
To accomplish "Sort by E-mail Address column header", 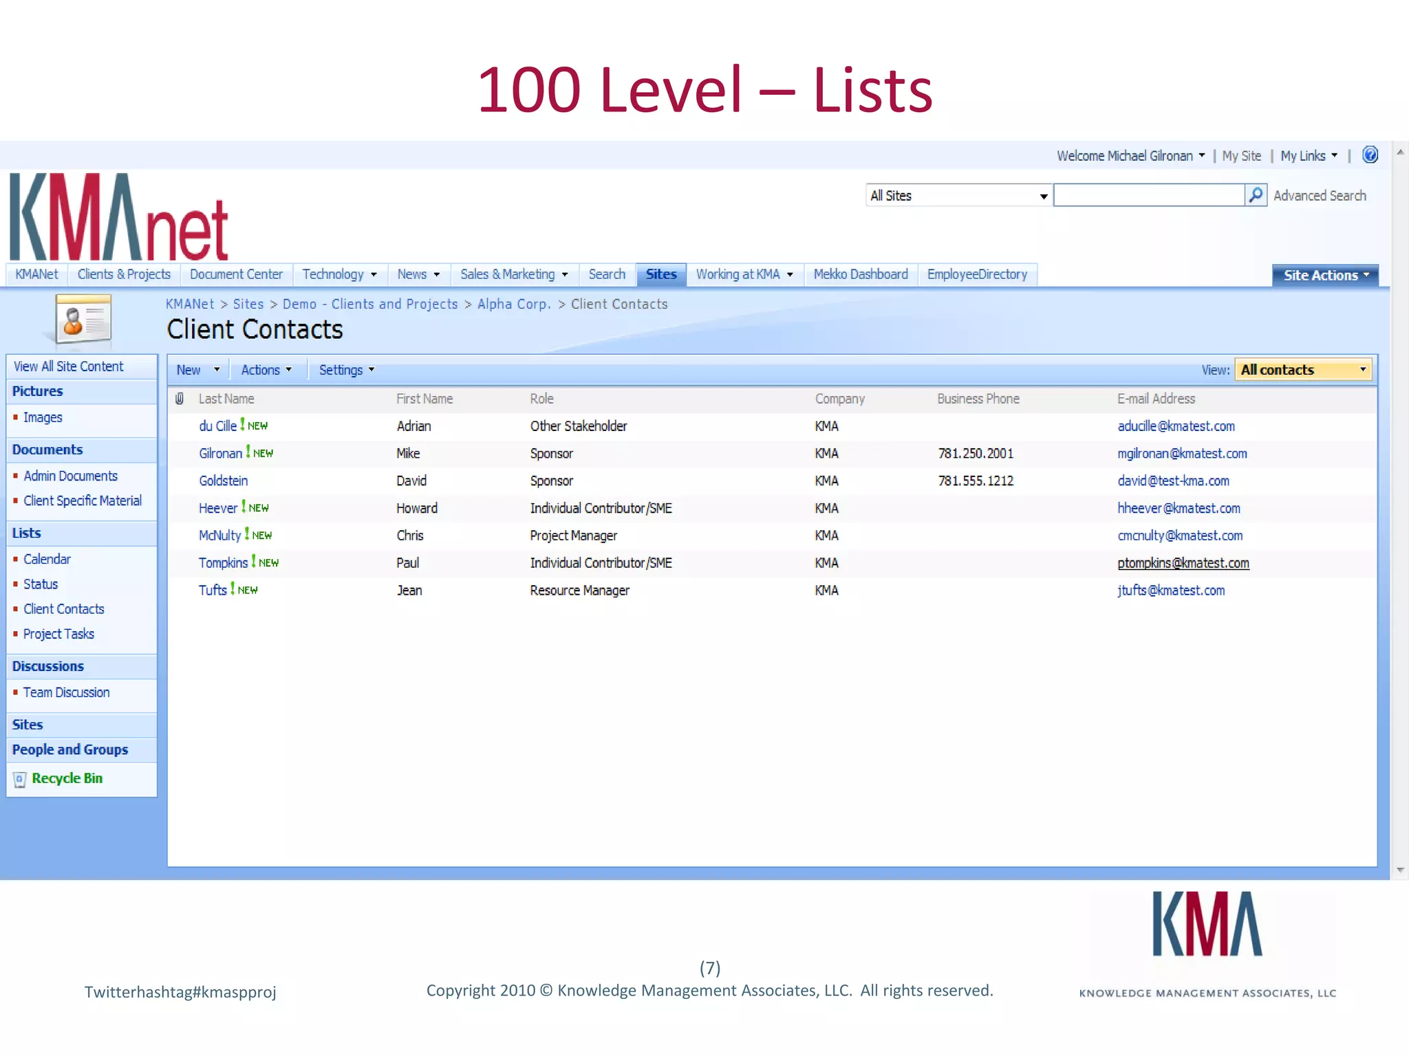I will (x=1156, y=399).
